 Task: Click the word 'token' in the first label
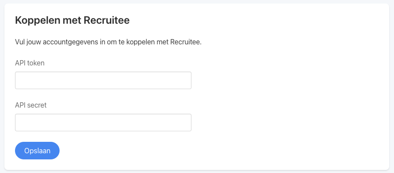(x=36, y=63)
